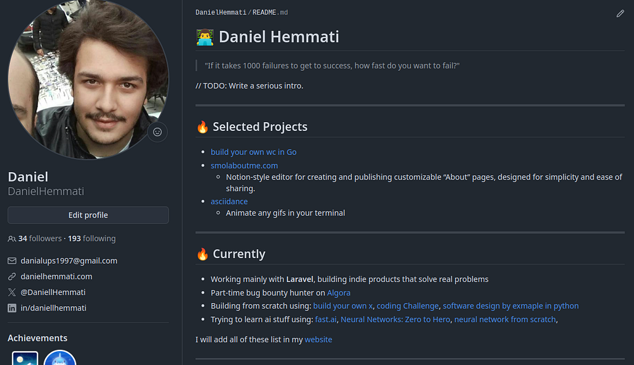The height and width of the screenshot is (365, 634).
Task: Click the set status smiley icon
Action: tap(157, 132)
